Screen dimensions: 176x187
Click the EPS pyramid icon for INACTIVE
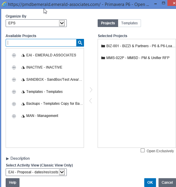coord(23,67)
